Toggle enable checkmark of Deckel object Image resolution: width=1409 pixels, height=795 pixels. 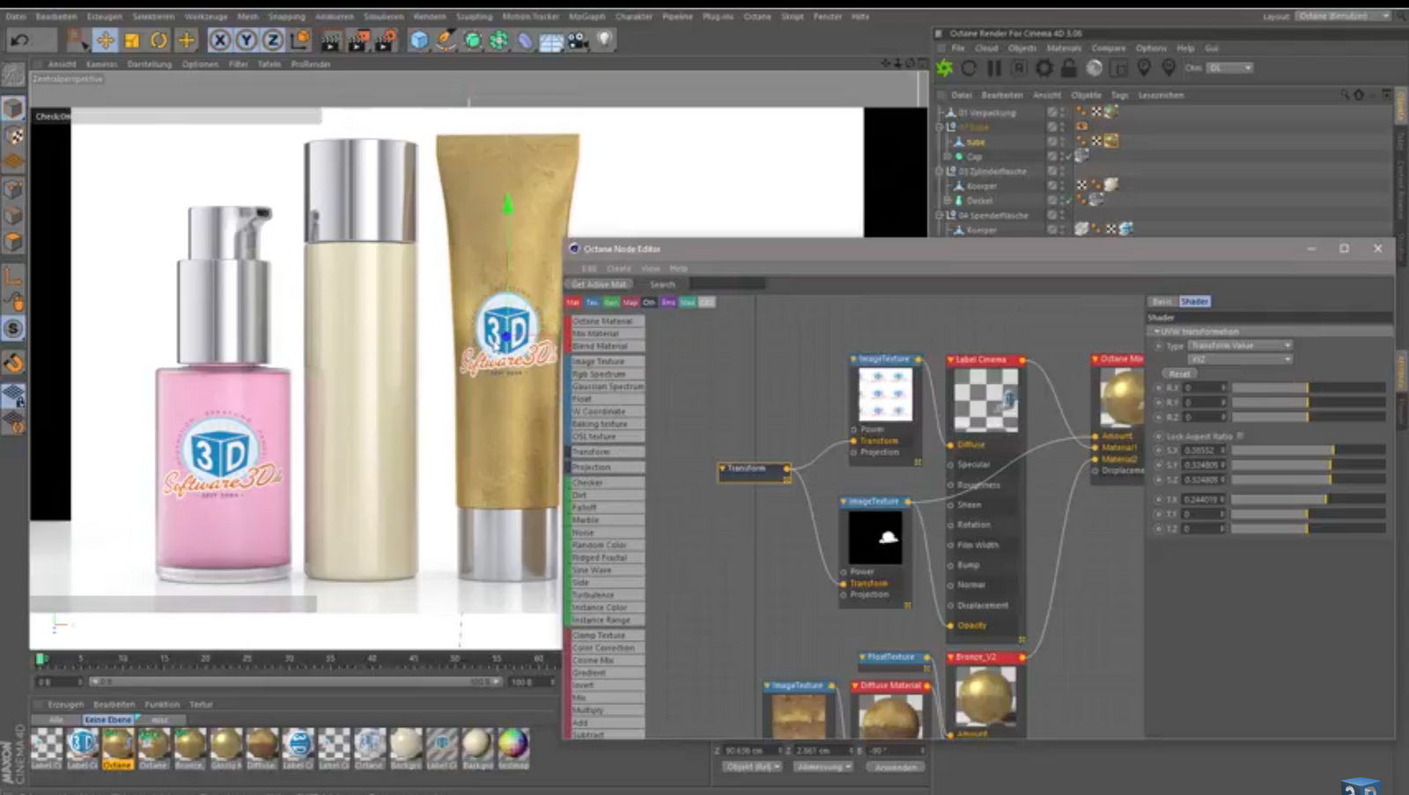click(1069, 201)
